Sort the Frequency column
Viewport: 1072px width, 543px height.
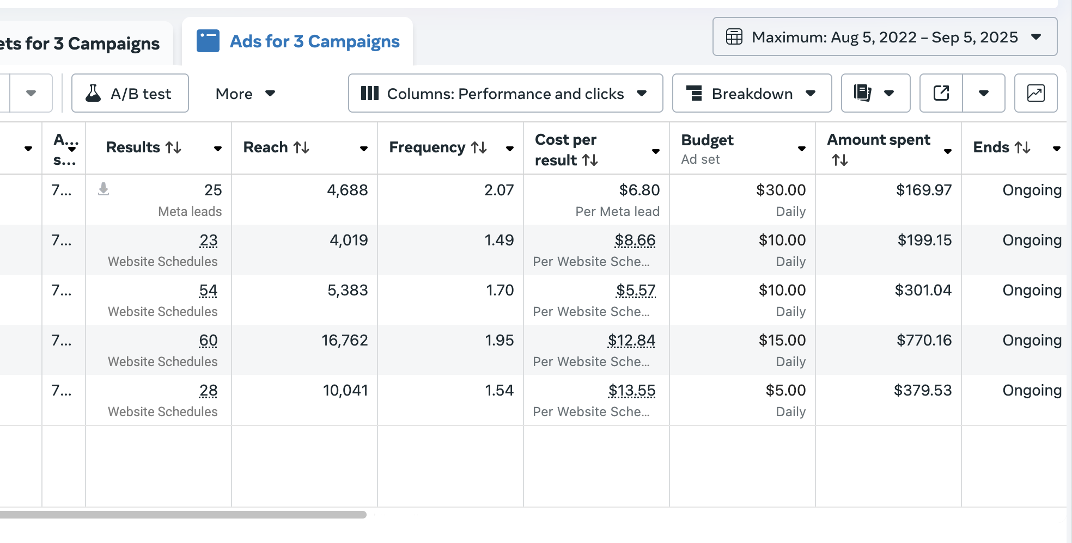(x=479, y=147)
